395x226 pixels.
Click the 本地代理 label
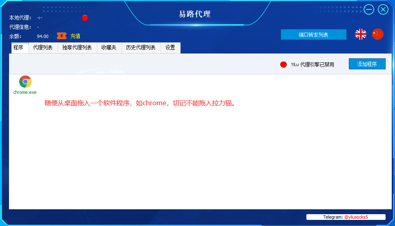pyautogui.click(x=20, y=18)
